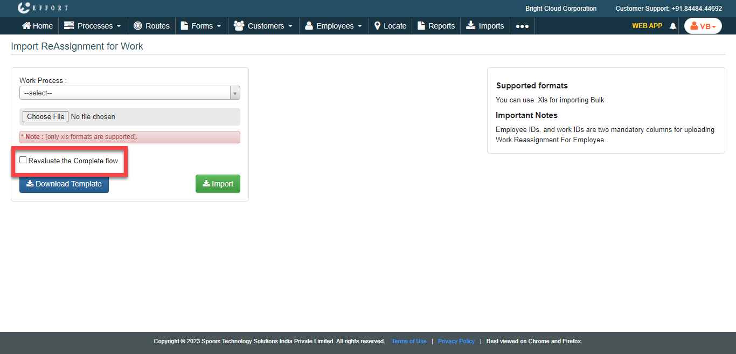
Task: Open the Customers menu
Action: point(263,26)
